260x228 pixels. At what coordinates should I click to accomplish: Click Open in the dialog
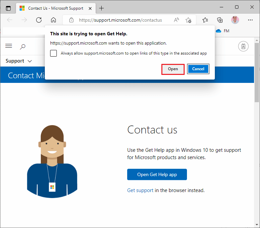(173, 69)
